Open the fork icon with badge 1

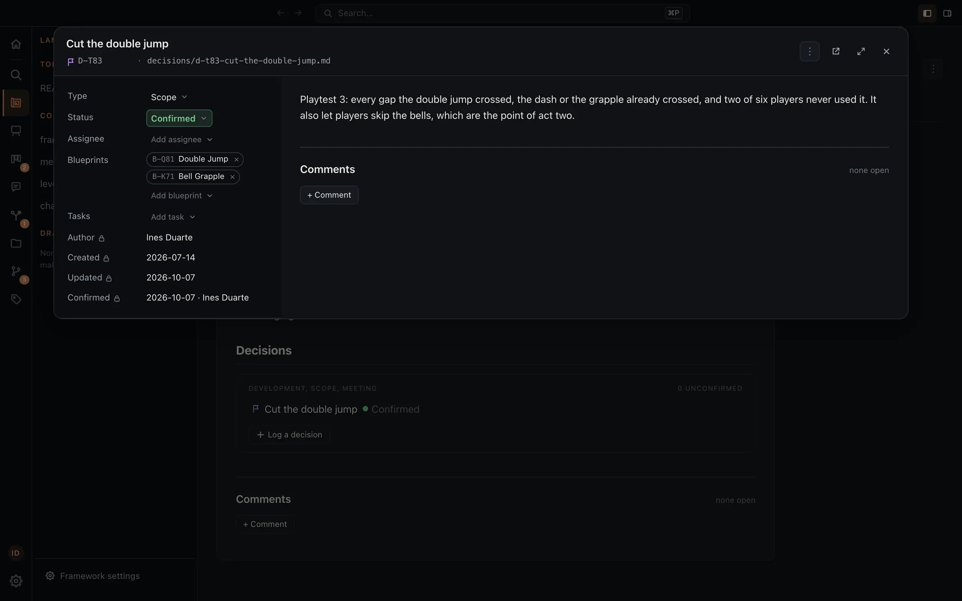[16, 215]
